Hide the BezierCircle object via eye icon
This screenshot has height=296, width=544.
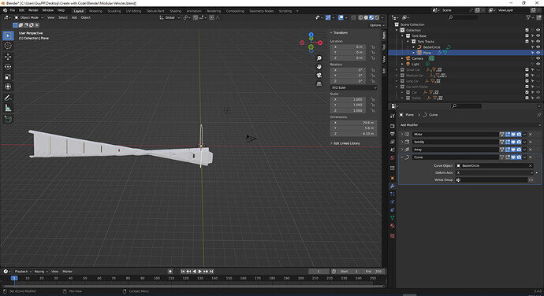(x=538, y=47)
